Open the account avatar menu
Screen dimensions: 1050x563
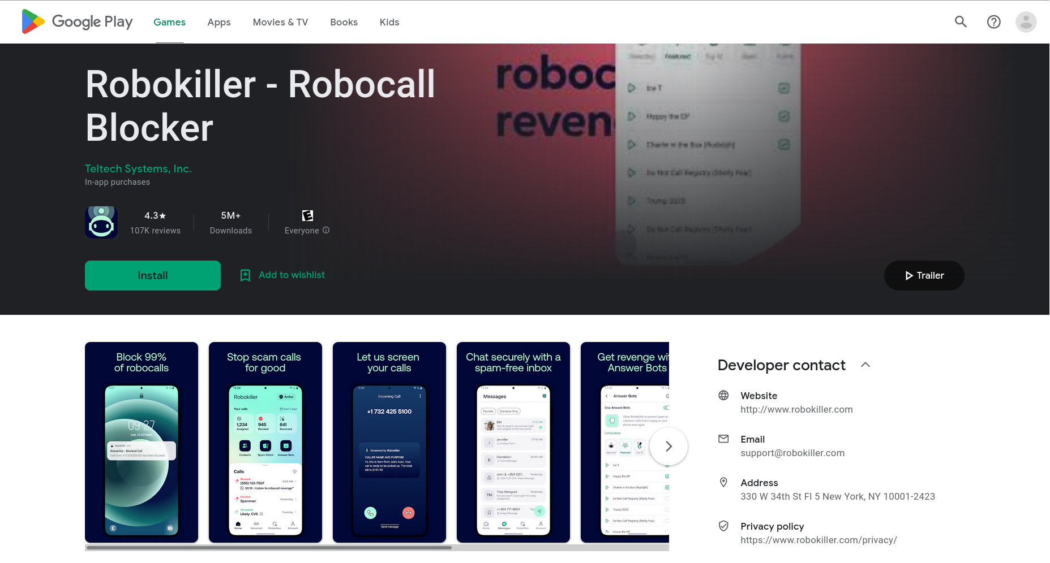pyautogui.click(x=1026, y=22)
